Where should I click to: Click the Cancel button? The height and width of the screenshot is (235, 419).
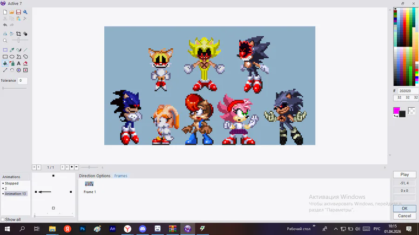pos(405,216)
